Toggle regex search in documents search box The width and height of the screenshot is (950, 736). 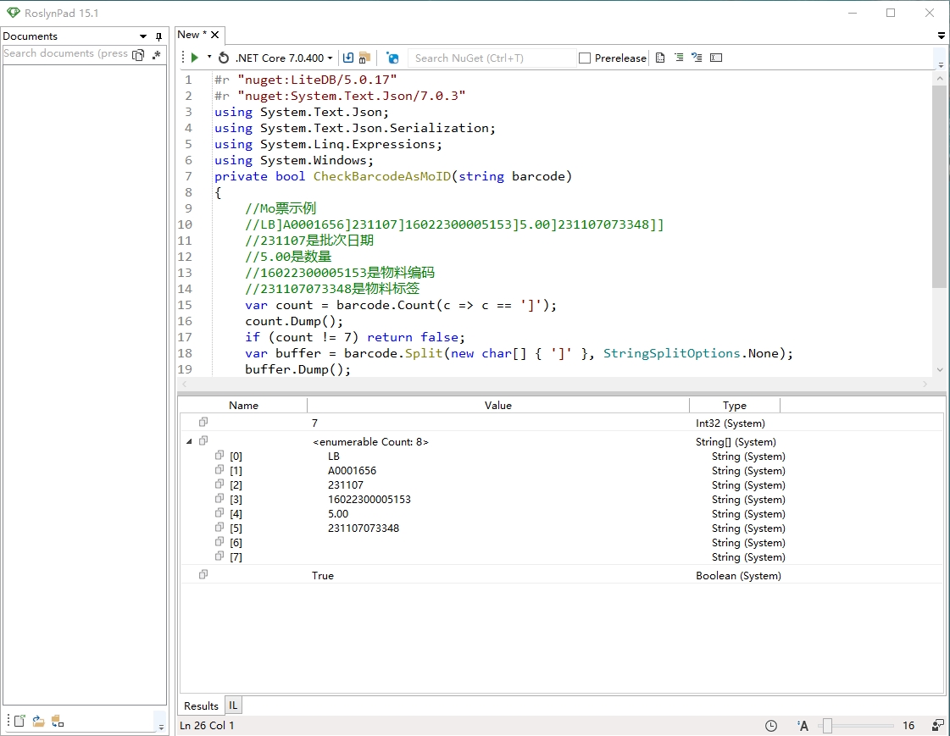click(x=156, y=53)
